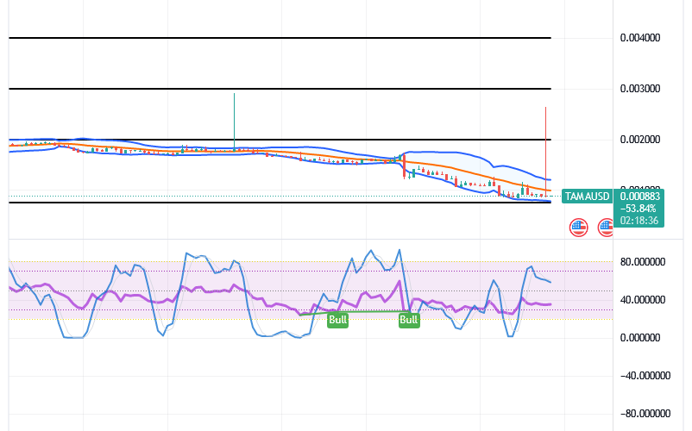Click the −80.000000 oscillator axis label
Image resolution: width=692 pixels, height=431 pixels.
pos(645,414)
